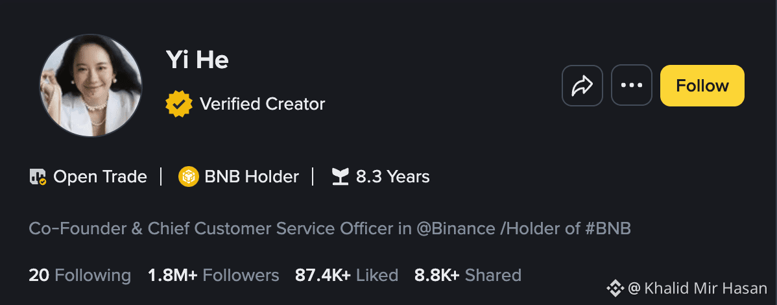This screenshot has width=777, height=305.
Task: Click the share arrow icon
Action: coord(582,85)
